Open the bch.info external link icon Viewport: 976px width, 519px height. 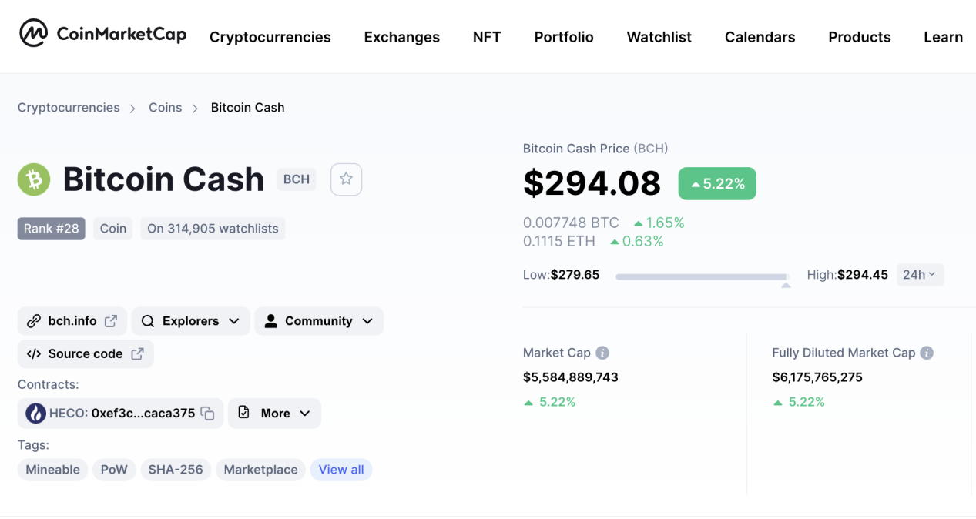click(x=111, y=321)
